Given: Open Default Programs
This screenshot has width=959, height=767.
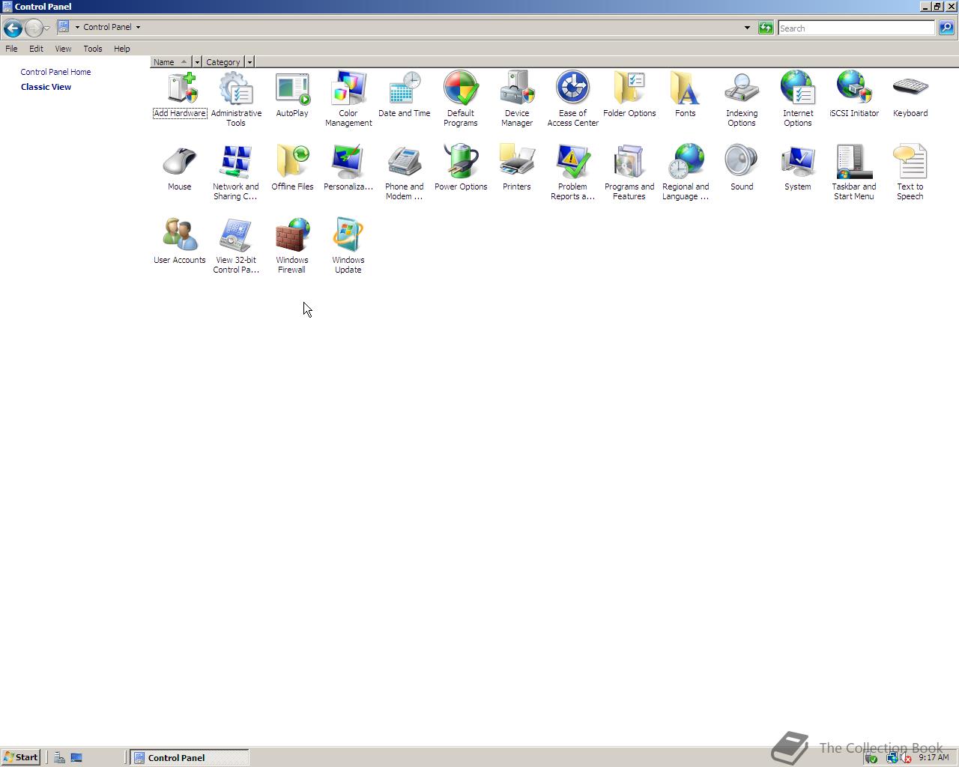Looking at the screenshot, I should tap(461, 100).
